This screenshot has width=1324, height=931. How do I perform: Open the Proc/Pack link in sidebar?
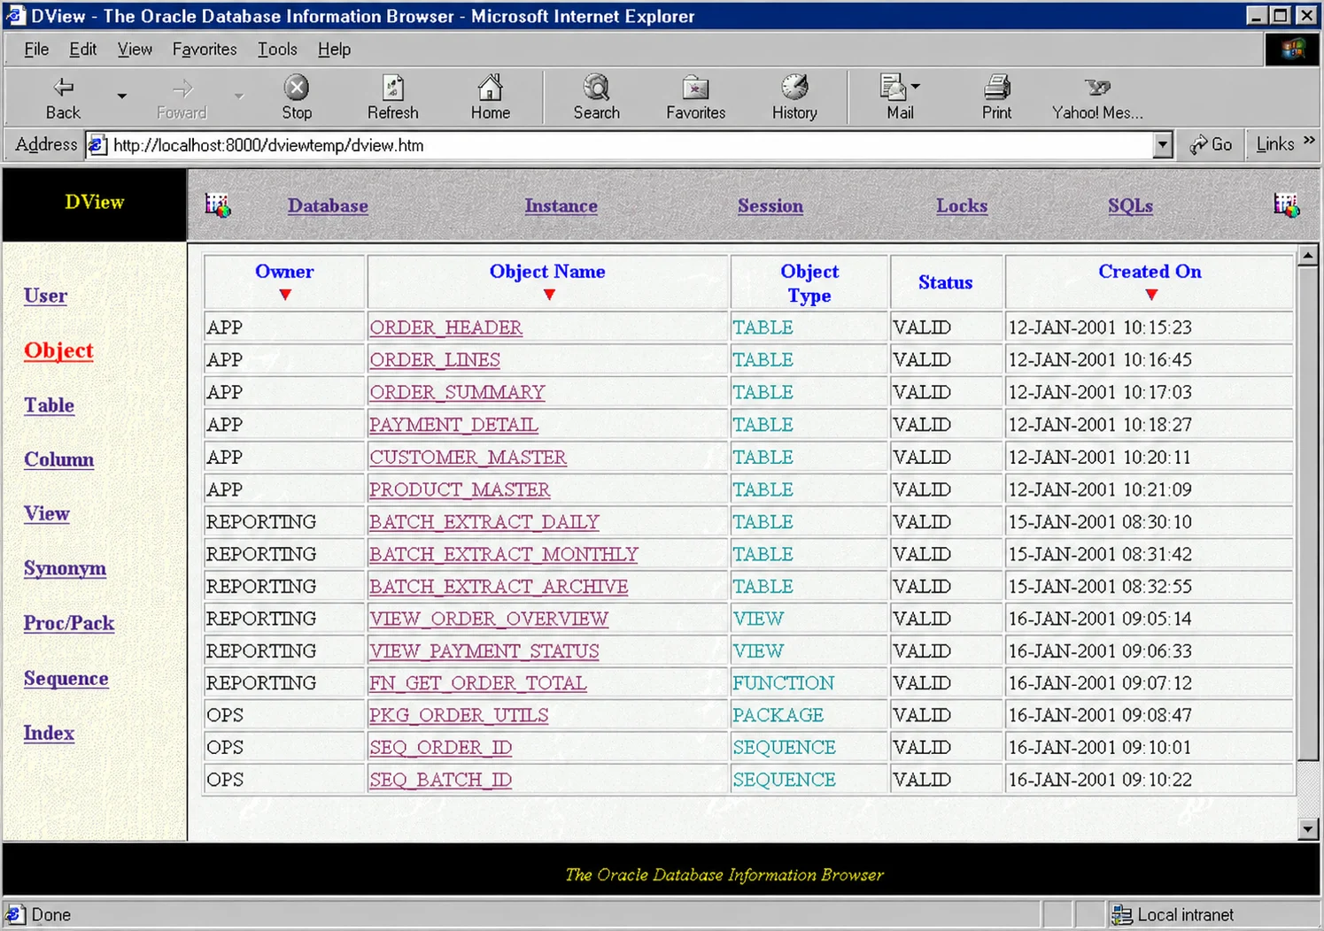69,623
